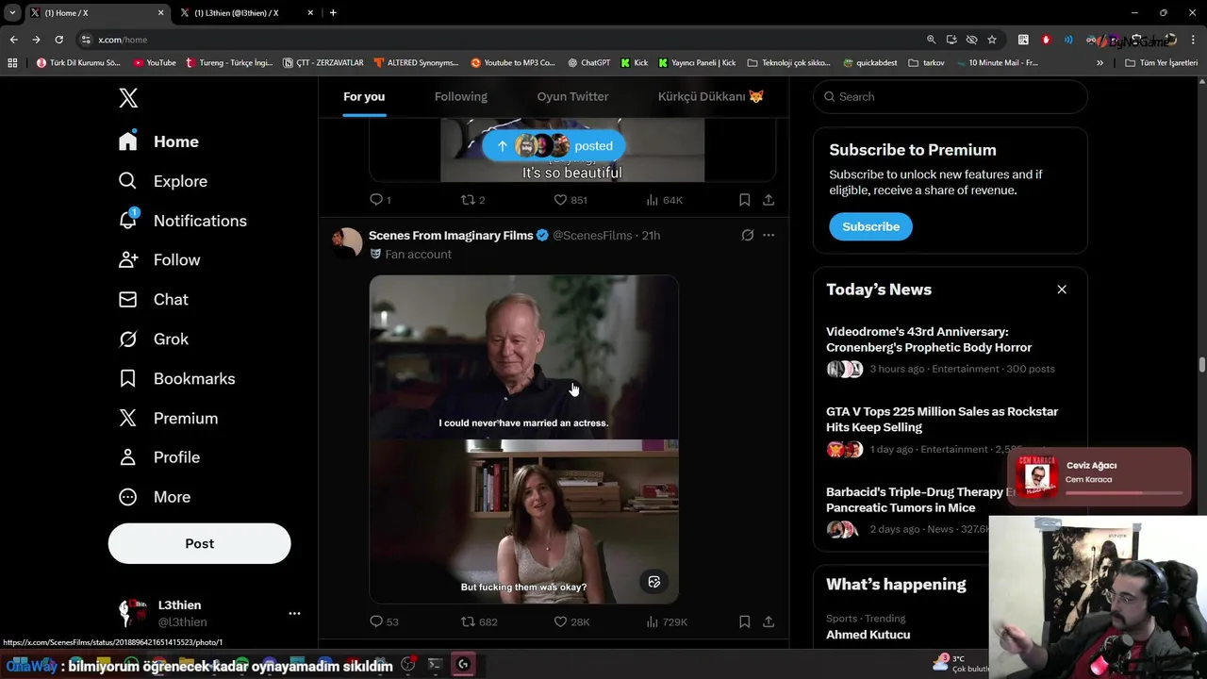Share the post with 64K views
The image size is (1207, 679).
(x=769, y=200)
